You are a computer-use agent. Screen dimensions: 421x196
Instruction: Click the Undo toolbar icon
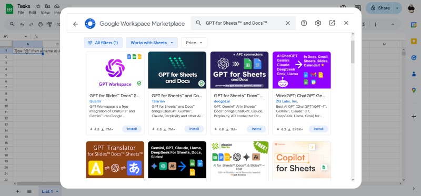[22, 24]
